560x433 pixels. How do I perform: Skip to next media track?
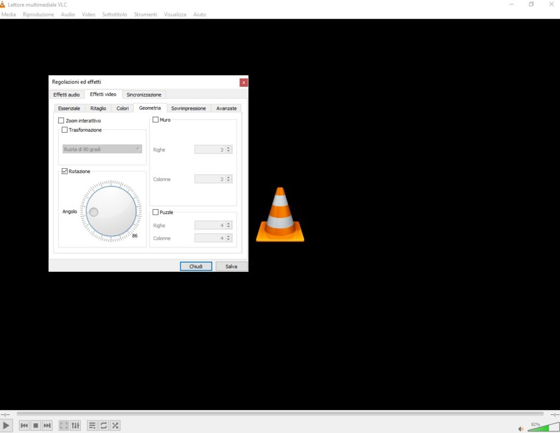[x=47, y=425]
